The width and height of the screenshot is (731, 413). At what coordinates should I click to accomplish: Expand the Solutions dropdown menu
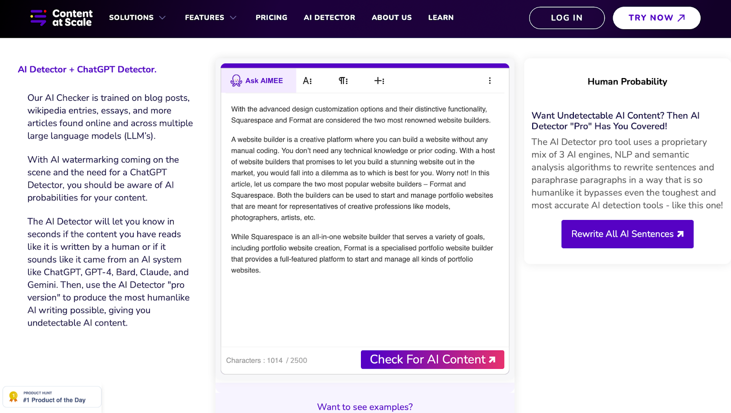click(x=137, y=18)
